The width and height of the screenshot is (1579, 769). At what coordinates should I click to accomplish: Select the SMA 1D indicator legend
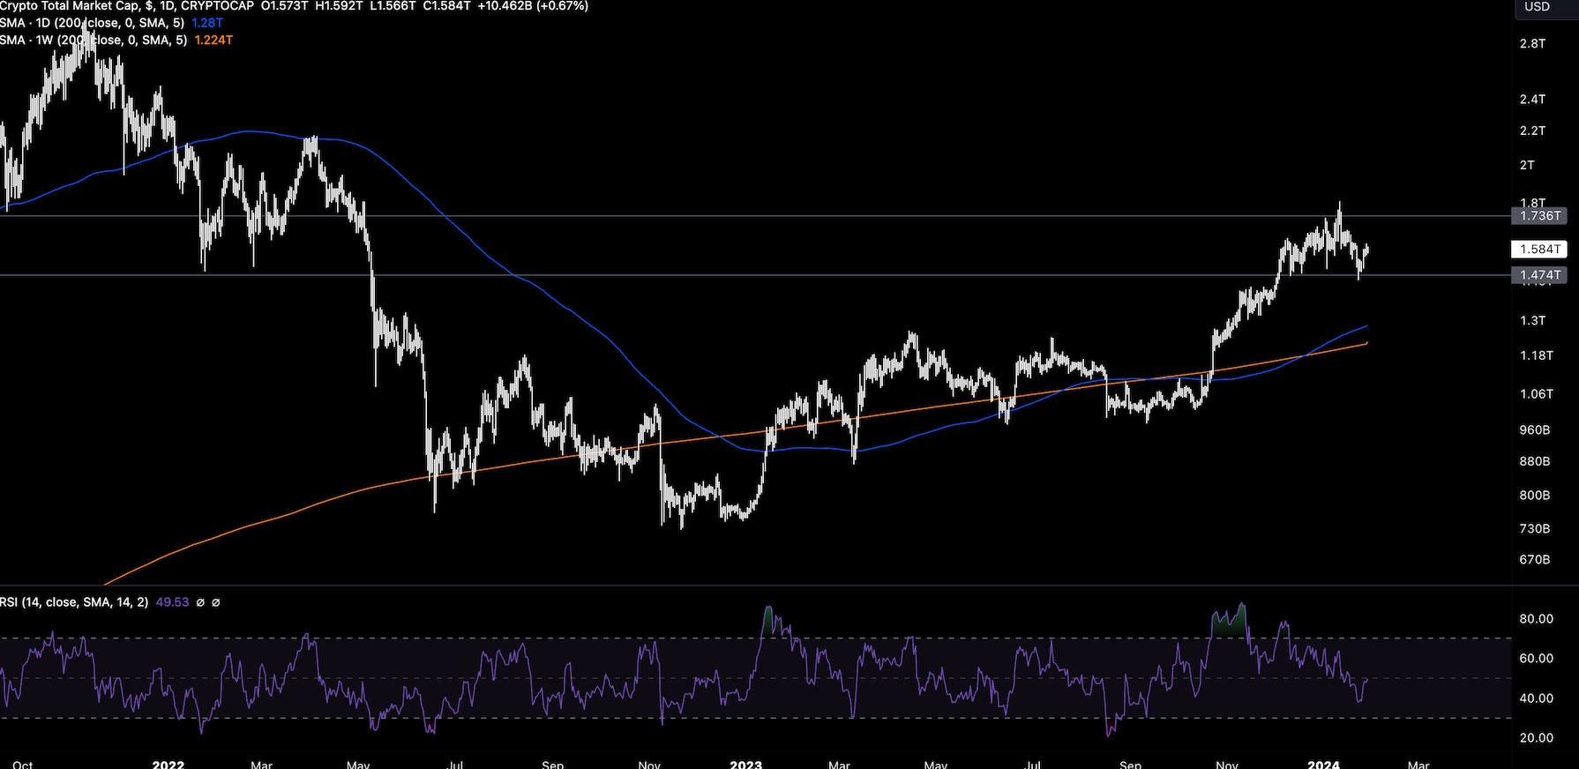click(93, 23)
